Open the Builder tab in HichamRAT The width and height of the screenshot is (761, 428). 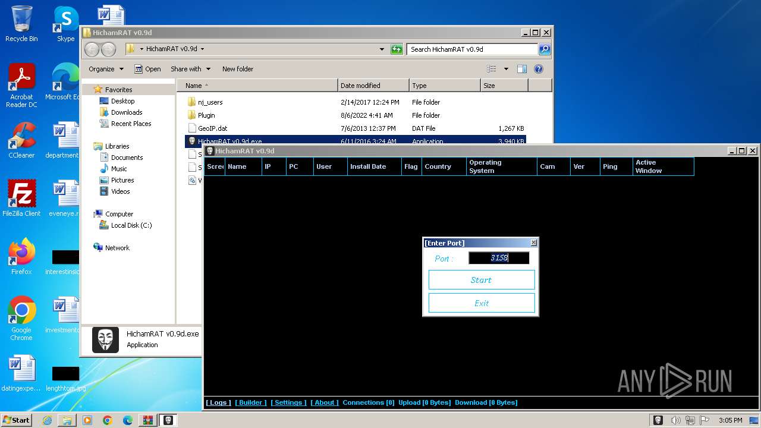(x=251, y=402)
